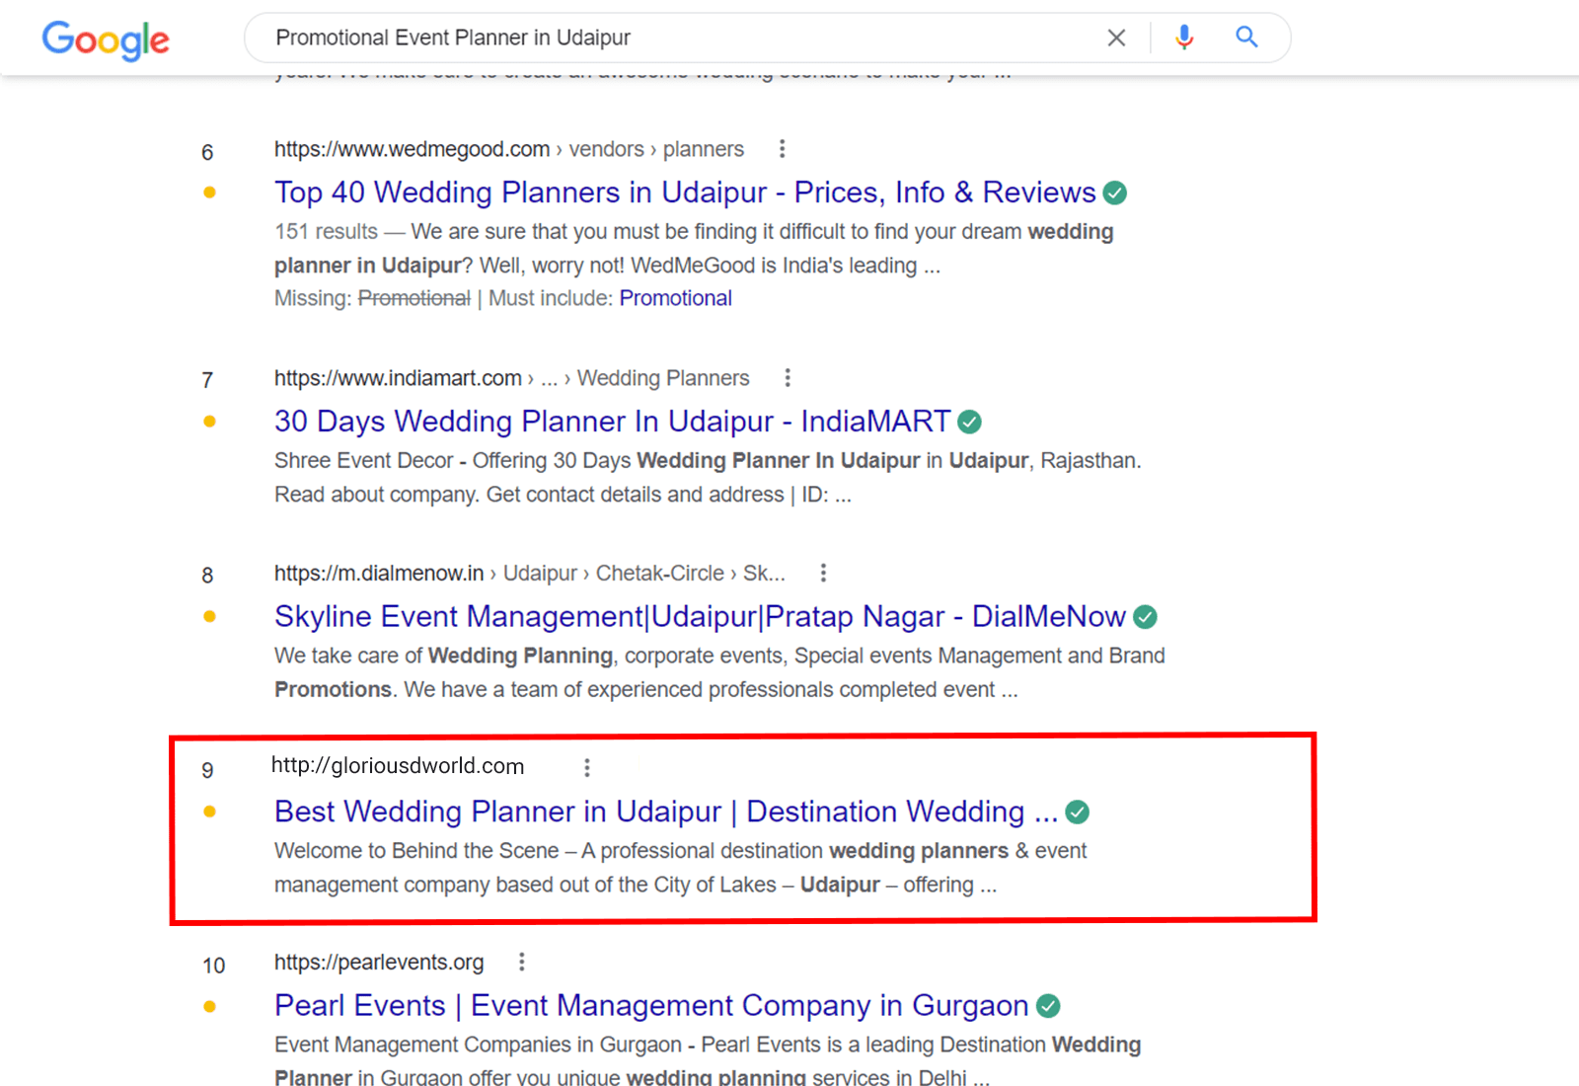Click green verified badge beside IndiaMART title

tap(970, 423)
